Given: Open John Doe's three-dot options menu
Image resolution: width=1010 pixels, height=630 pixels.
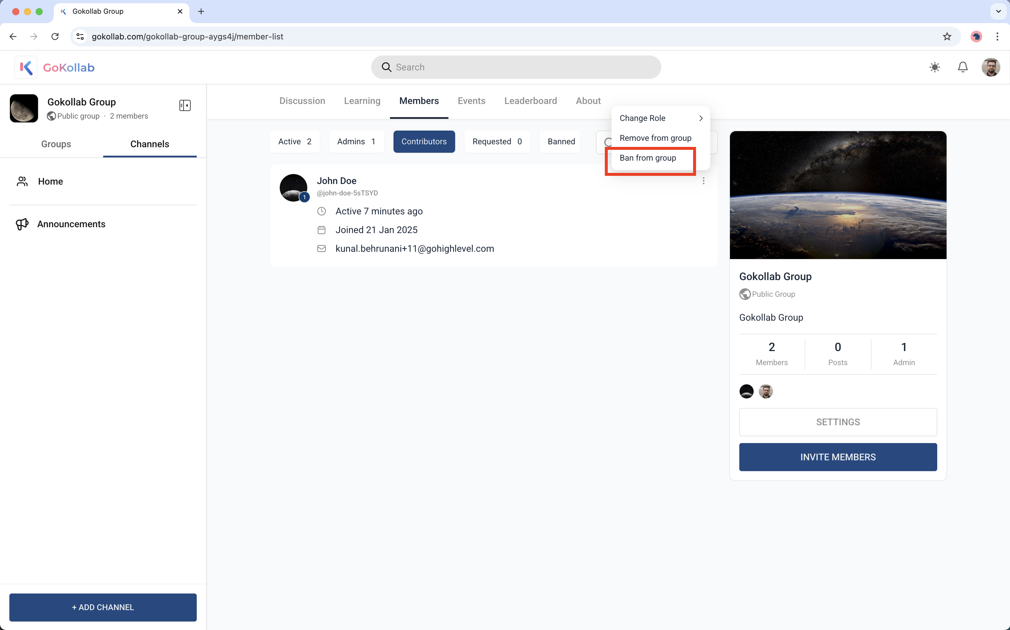Looking at the screenshot, I should click(x=704, y=181).
